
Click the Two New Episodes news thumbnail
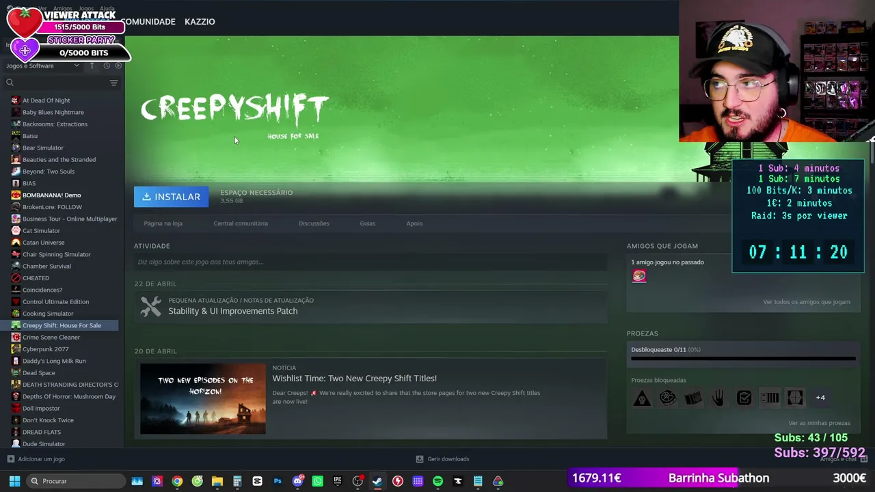click(x=203, y=399)
